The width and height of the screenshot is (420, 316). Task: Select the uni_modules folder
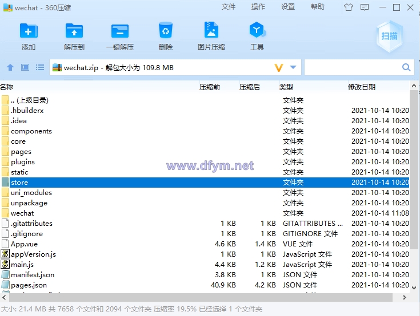pos(205,192)
